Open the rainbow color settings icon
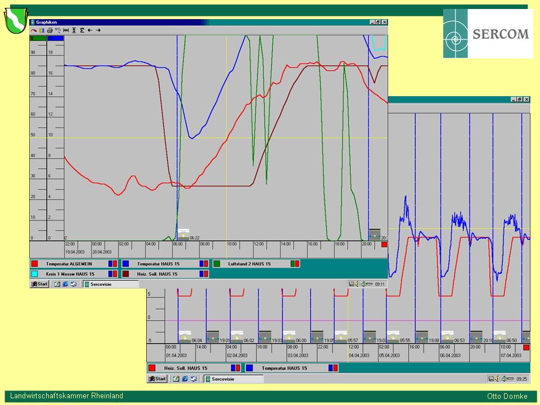Viewport: 540px width, 405px height. pyautogui.click(x=42, y=30)
